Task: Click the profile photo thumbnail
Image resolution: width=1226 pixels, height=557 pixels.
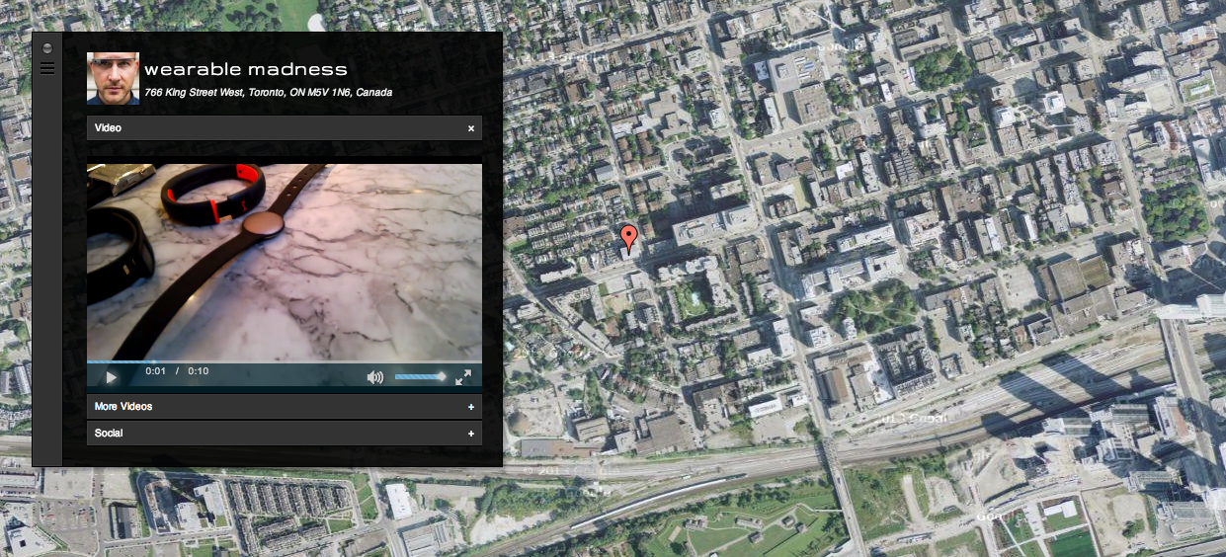Action: (x=113, y=79)
